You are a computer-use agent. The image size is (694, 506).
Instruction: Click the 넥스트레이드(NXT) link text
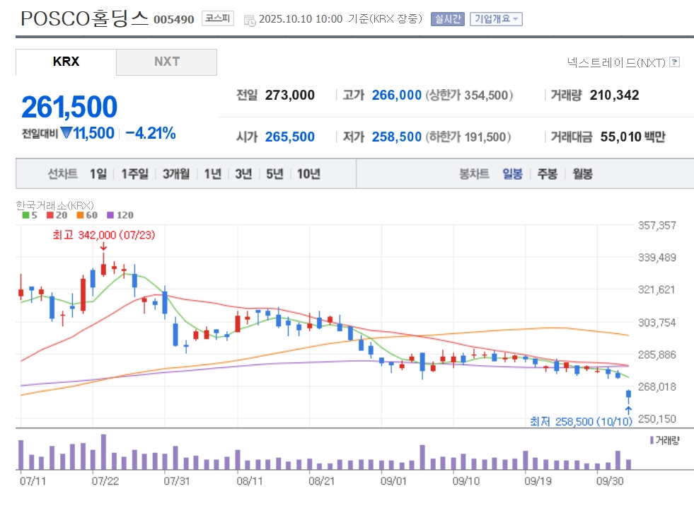point(616,62)
